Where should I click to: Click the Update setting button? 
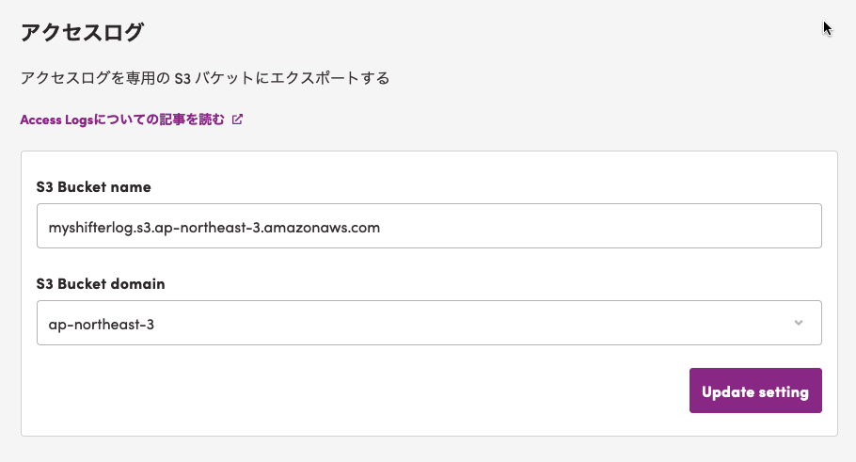(x=755, y=390)
